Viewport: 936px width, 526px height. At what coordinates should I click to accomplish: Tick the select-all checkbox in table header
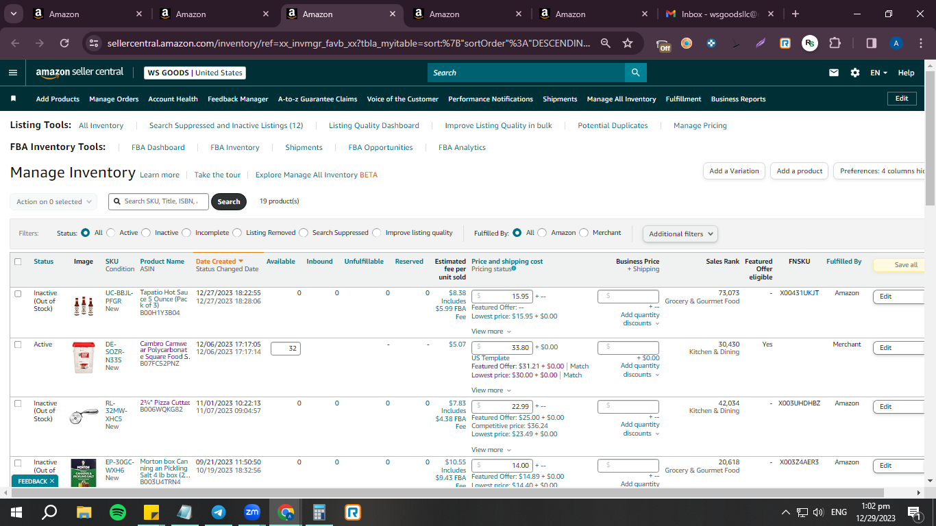pos(18,262)
